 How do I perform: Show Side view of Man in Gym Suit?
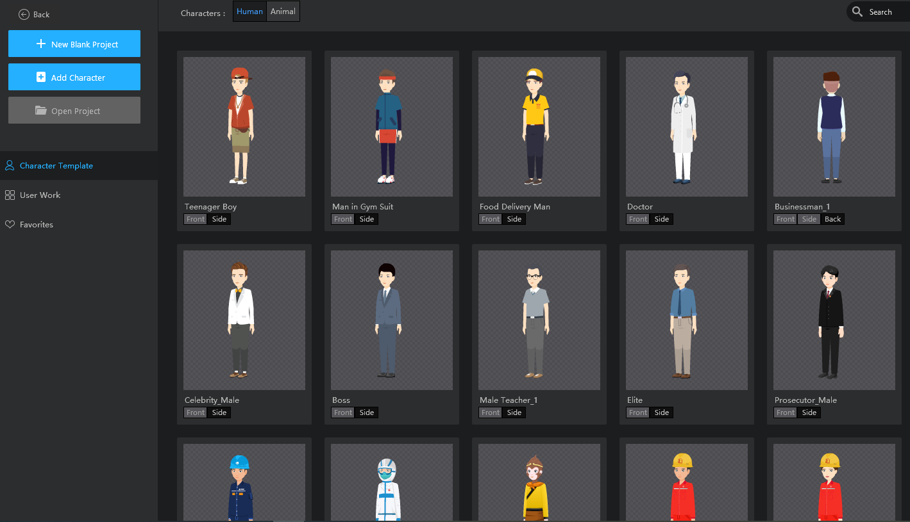coord(367,219)
